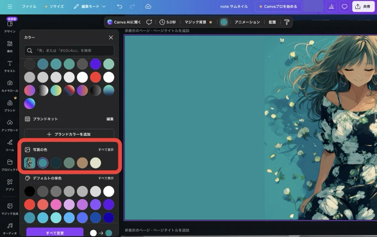Click the magic refresh sparkle icon

point(149,22)
